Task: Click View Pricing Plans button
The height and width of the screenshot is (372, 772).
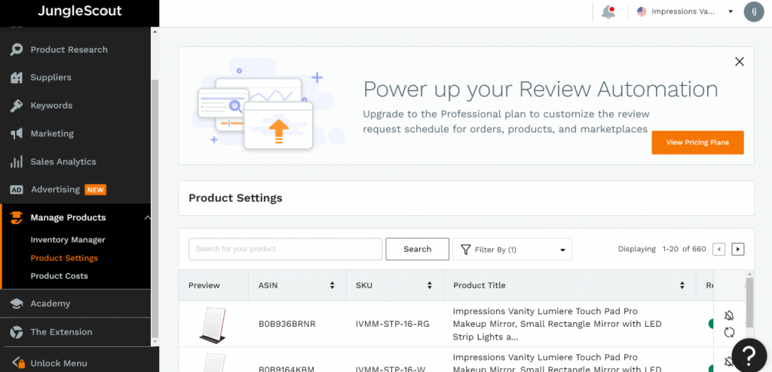Action: coord(697,143)
